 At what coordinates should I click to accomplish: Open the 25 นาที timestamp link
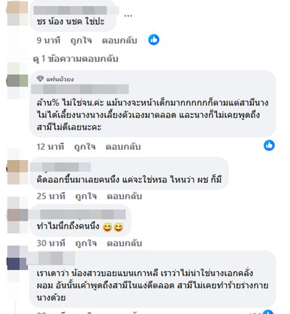pos(51,196)
